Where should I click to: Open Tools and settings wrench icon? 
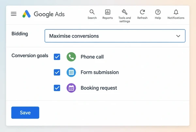tap(125, 12)
